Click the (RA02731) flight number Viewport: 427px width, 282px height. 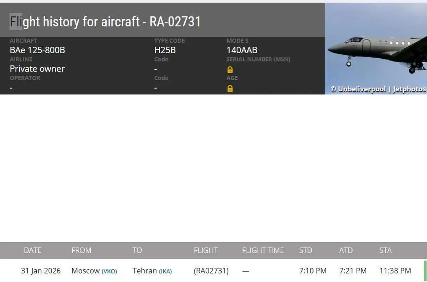211,271
